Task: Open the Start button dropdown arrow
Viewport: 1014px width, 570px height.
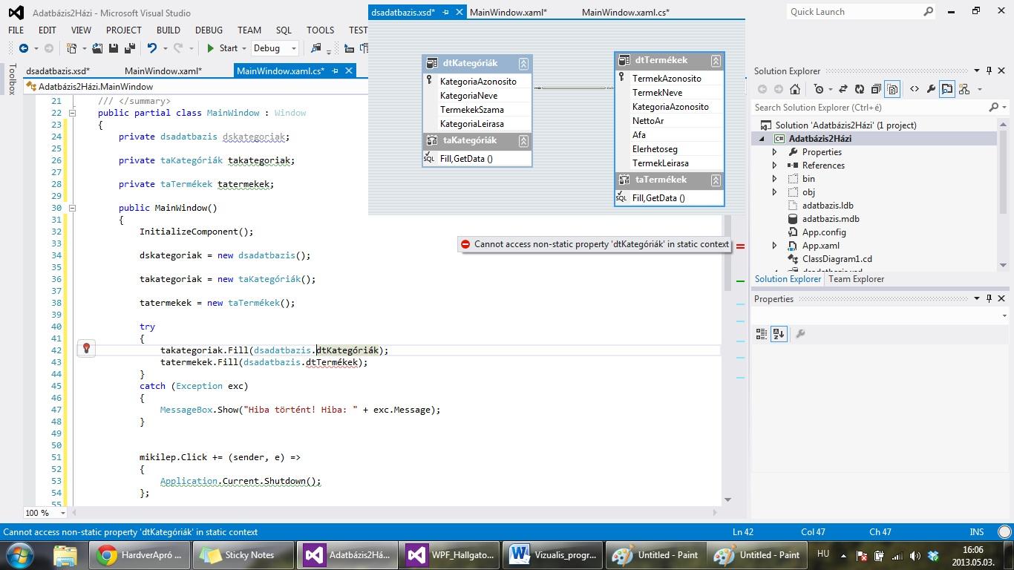Action: [x=244, y=48]
